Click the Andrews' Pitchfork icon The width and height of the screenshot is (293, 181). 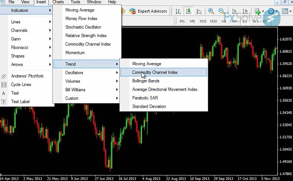pos(4,76)
